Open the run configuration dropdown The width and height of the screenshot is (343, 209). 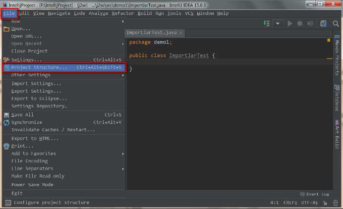tap(278, 23)
